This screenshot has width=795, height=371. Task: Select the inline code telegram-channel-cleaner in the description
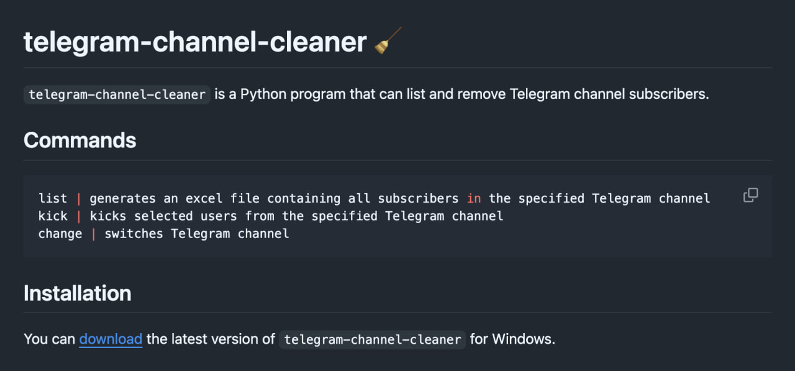[x=116, y=94]
